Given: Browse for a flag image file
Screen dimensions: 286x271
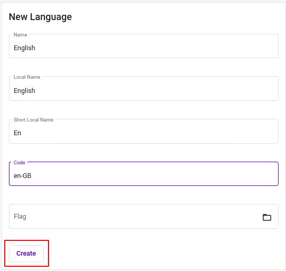Looking at the screenshot, I should click(266, 217).
